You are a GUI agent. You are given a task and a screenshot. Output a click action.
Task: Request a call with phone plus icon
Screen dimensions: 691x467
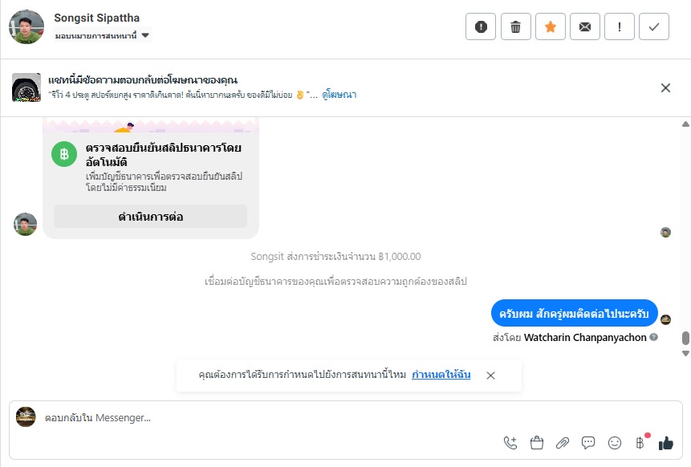[510, 442]
